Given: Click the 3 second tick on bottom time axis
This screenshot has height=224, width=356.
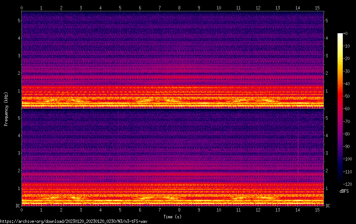Looking at the screenshot, I should coord(81,210).
